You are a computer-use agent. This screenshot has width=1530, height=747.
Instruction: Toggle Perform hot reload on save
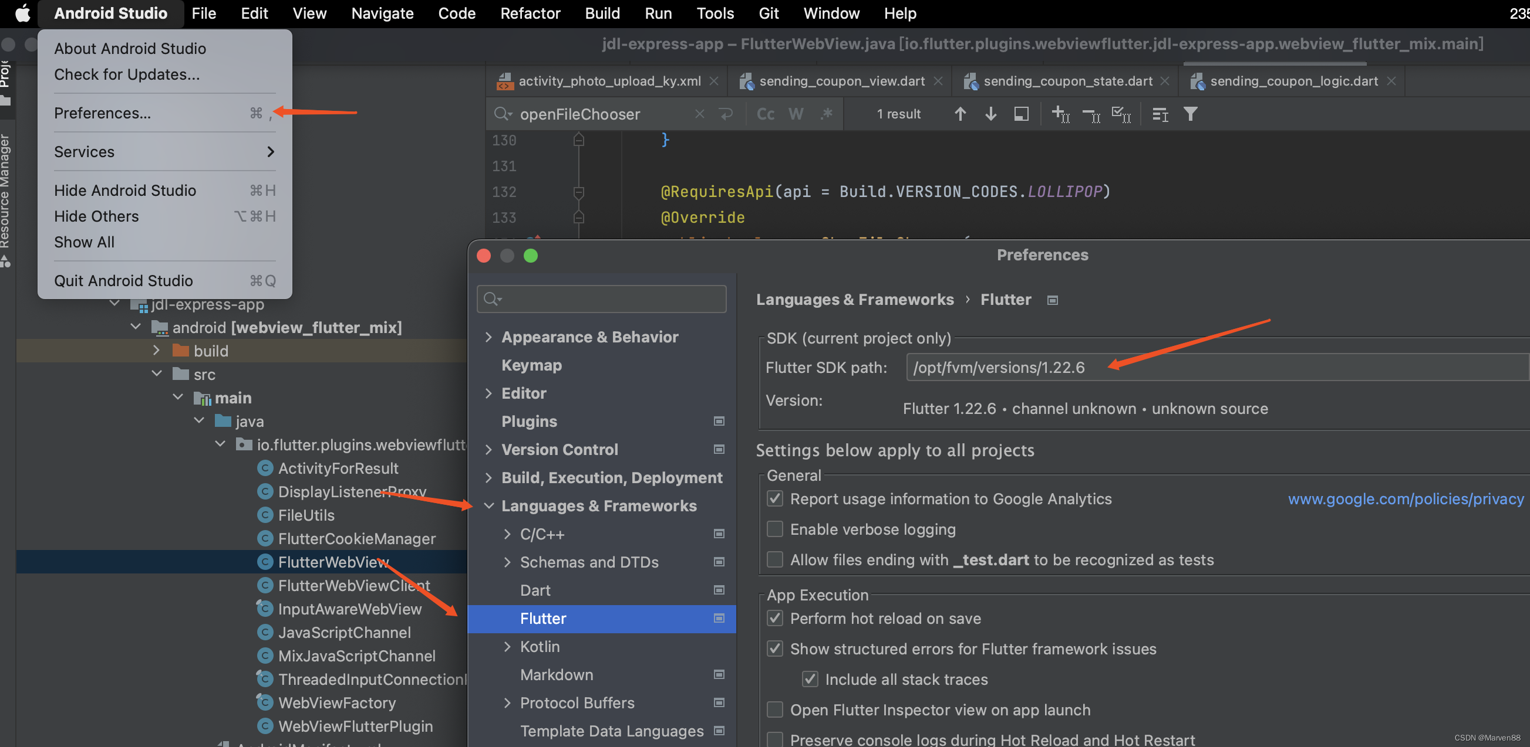point(774,618)
